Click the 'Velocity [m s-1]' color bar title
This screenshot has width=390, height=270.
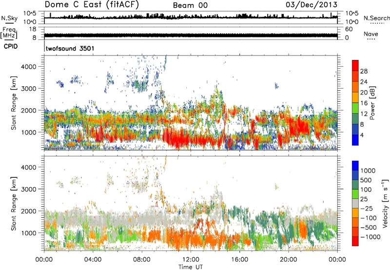pos(385,203)
